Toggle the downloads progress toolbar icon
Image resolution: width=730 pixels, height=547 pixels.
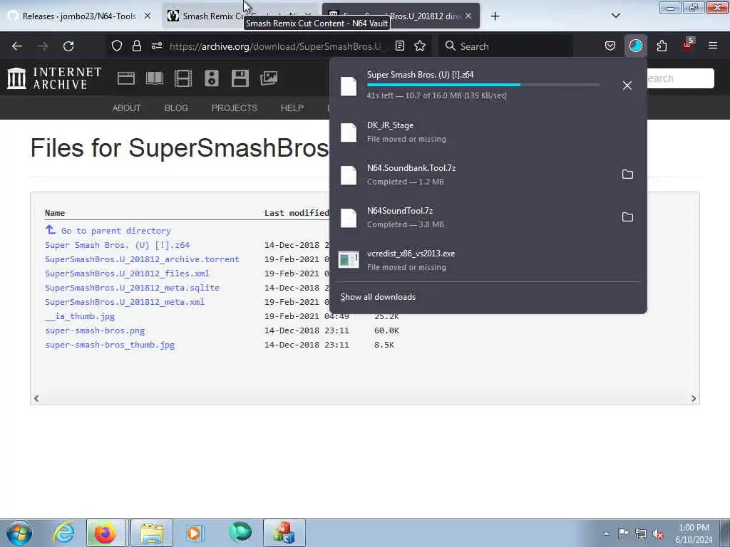pyautogui.click(x=635, y=46)
